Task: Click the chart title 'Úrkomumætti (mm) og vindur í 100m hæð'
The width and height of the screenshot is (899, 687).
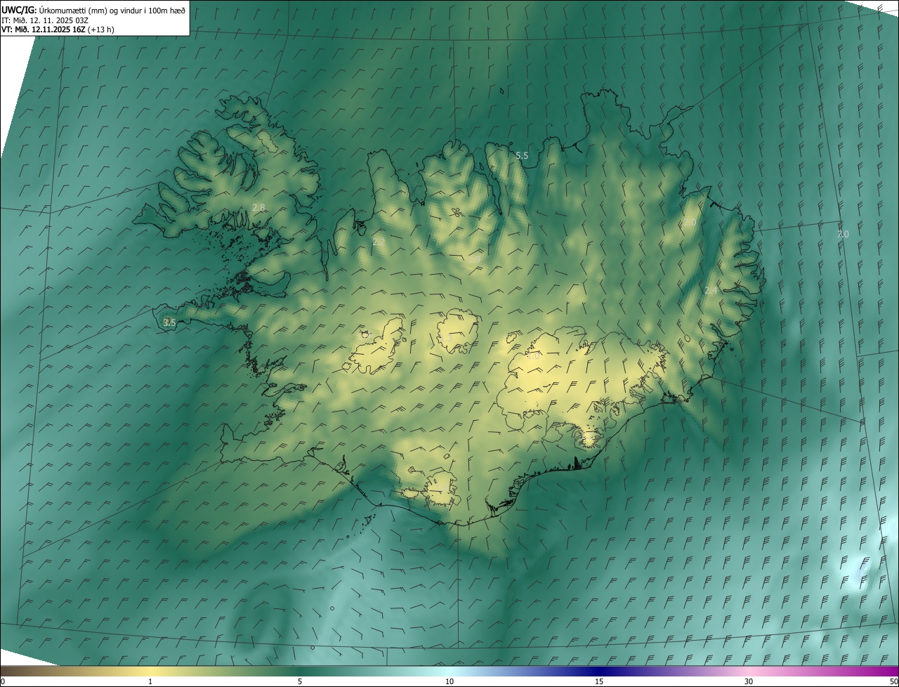Action: coord(111,10)
